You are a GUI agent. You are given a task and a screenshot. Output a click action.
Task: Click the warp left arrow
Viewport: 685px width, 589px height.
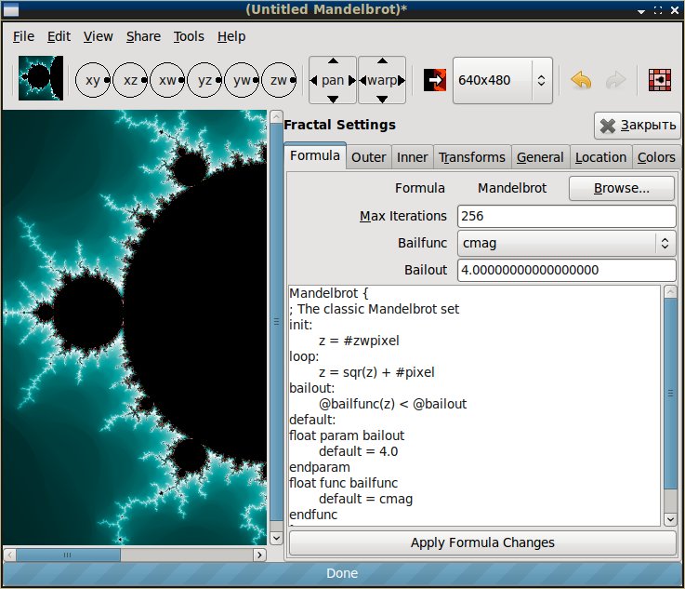click(362, 80)
